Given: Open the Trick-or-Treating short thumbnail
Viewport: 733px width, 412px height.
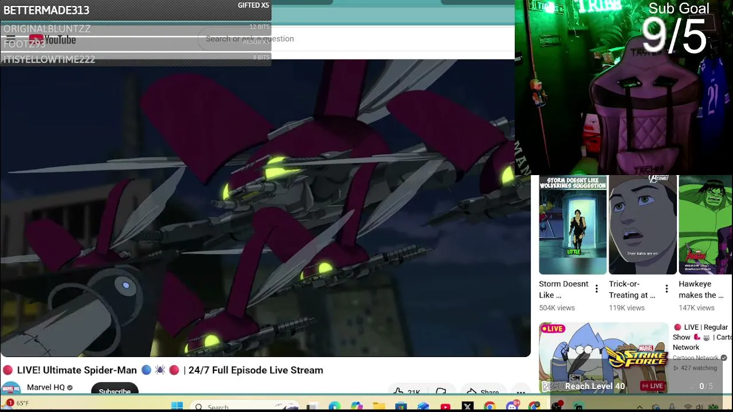Looking at the screenshot, I should (x=643, y=225).
